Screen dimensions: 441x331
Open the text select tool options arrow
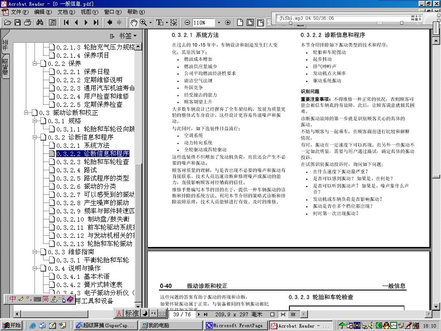coord(167,22)
